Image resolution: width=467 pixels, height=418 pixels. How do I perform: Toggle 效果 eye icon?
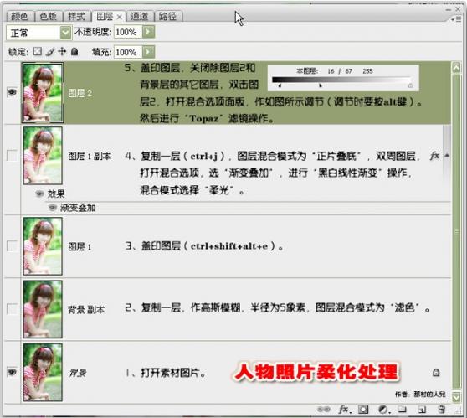(39, 194)
